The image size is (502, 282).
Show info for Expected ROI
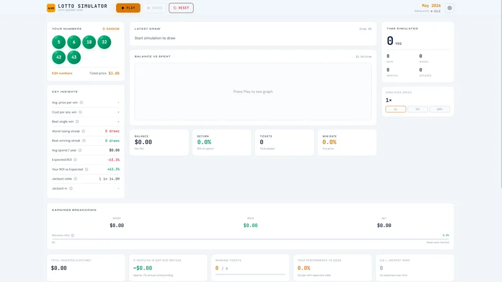click(x=75, y=160)
